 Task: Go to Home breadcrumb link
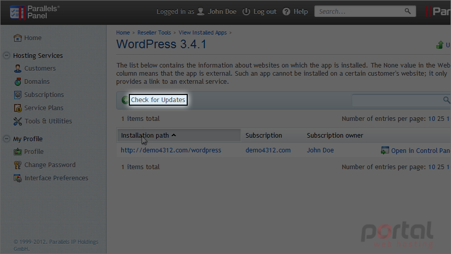[x=123, y=33]
